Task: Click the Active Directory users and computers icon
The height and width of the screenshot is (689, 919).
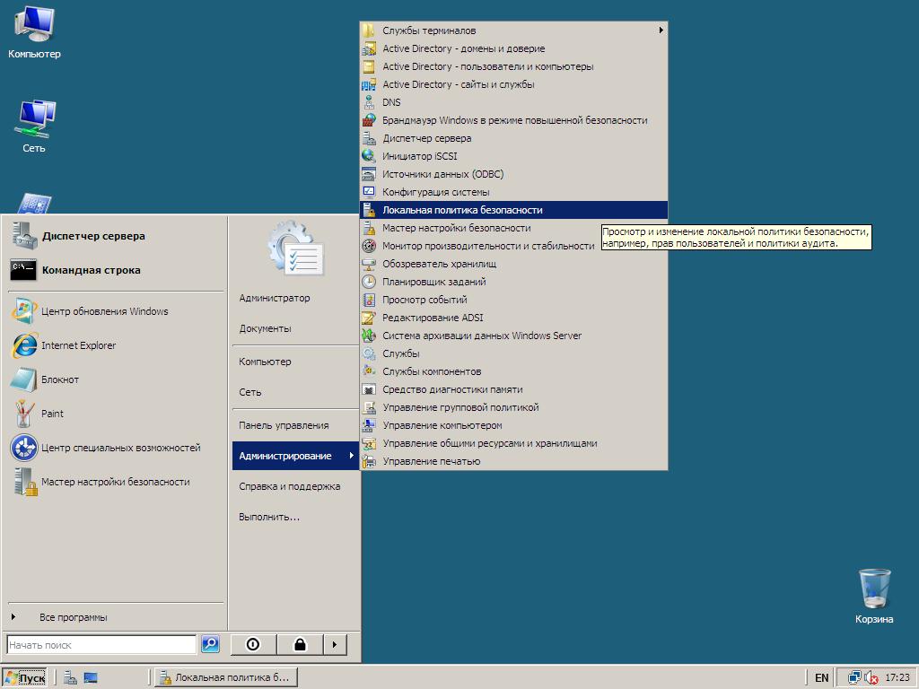Action: [x=369, y=66]
